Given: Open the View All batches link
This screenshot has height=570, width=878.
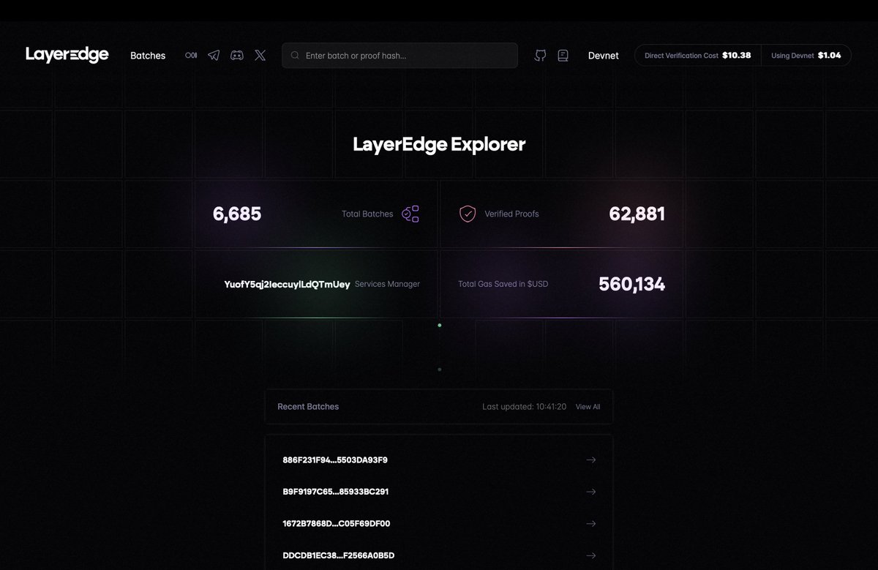Looking at the screenshot, I should pos(588,407).
